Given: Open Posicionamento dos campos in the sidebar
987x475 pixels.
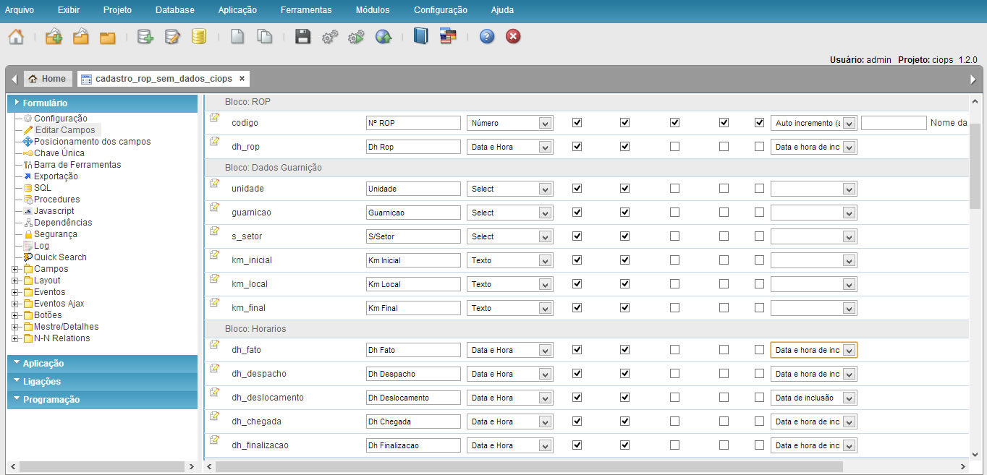Looking at the screenshot, I should 92,142.
